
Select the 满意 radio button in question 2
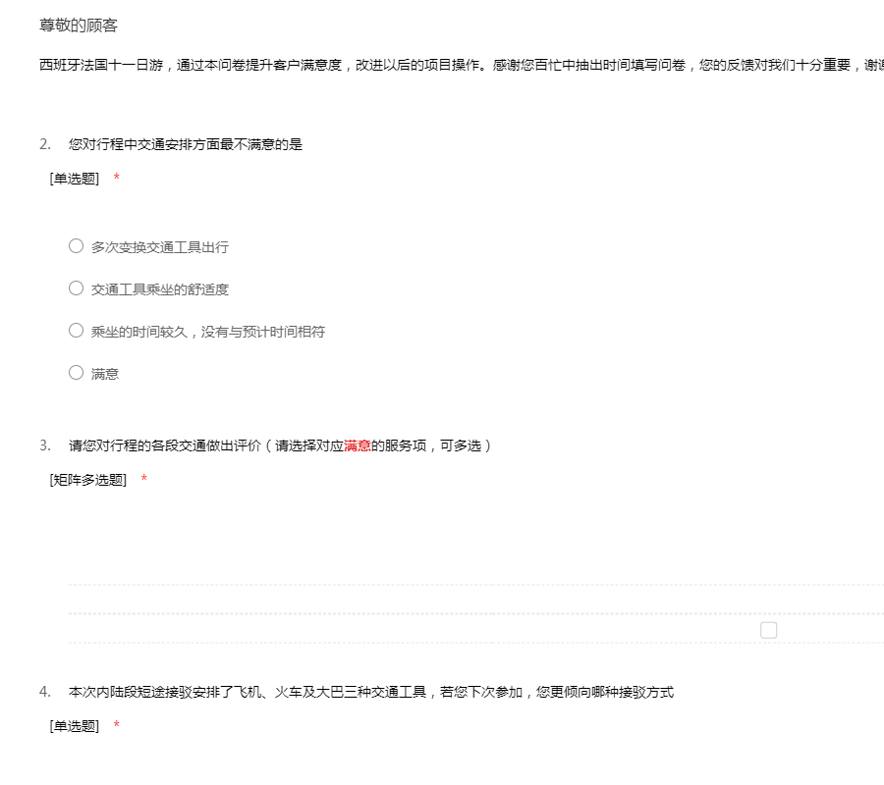pos(76,373)
